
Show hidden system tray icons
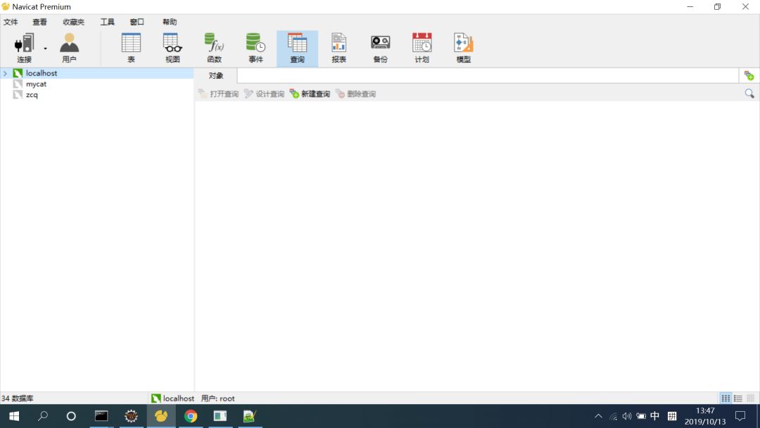tap(598, 416)
